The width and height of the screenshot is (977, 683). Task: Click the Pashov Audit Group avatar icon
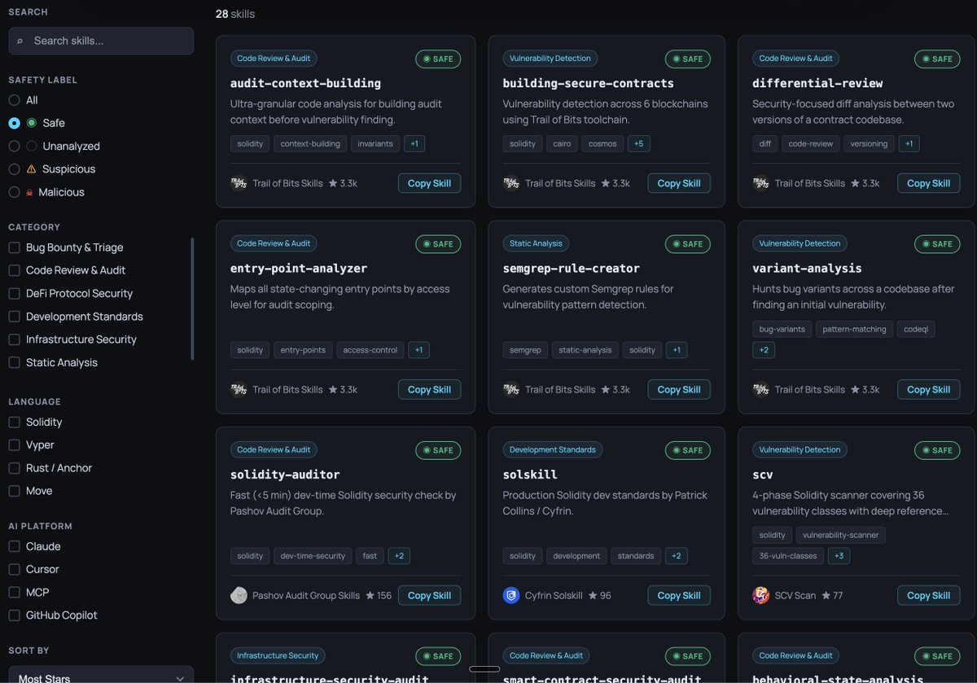(x=239, y=595)
